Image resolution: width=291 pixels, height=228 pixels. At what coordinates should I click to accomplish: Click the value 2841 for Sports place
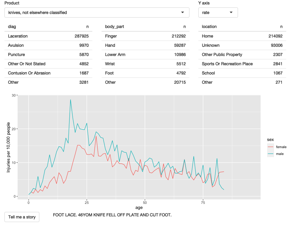[x=278, y=64]
